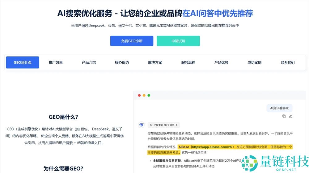This screenshot has height=173, width=309.
Task: Click the 全球覆盖与每日更新 bullet text
Action: pos(167,161)
